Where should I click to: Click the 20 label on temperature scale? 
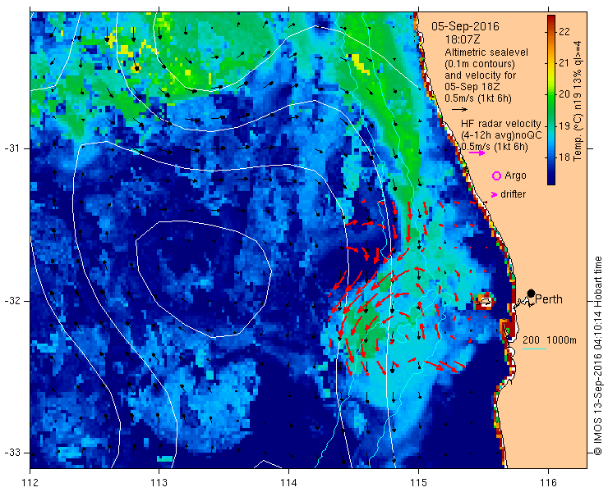click(x=564, y=94)
